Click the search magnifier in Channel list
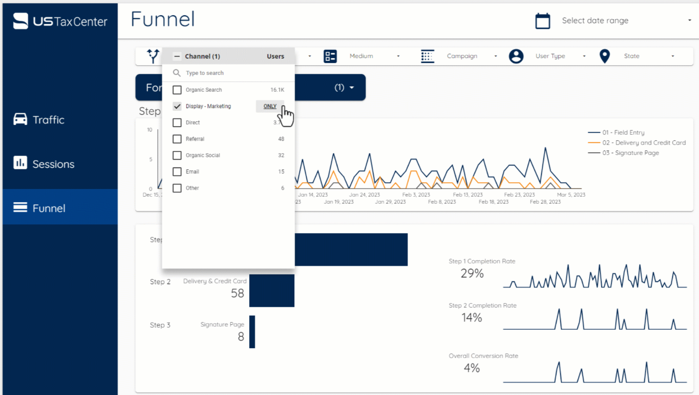This screenshot has width=699, height=395. 177,73
